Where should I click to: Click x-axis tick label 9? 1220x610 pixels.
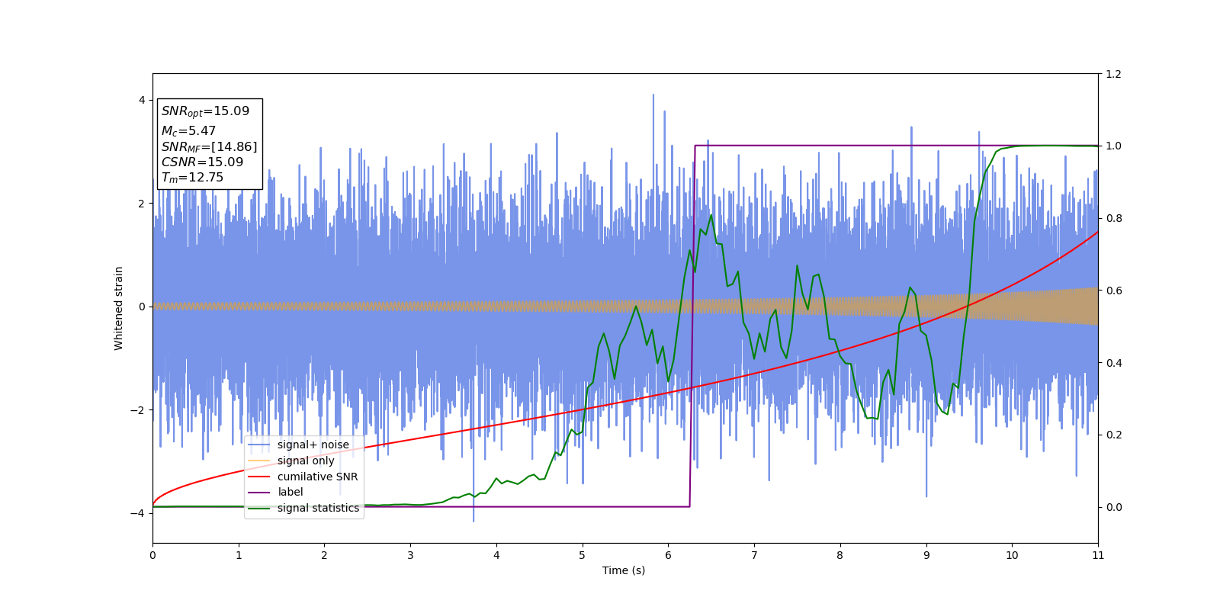pyautogui.click(x=926, y=555)
